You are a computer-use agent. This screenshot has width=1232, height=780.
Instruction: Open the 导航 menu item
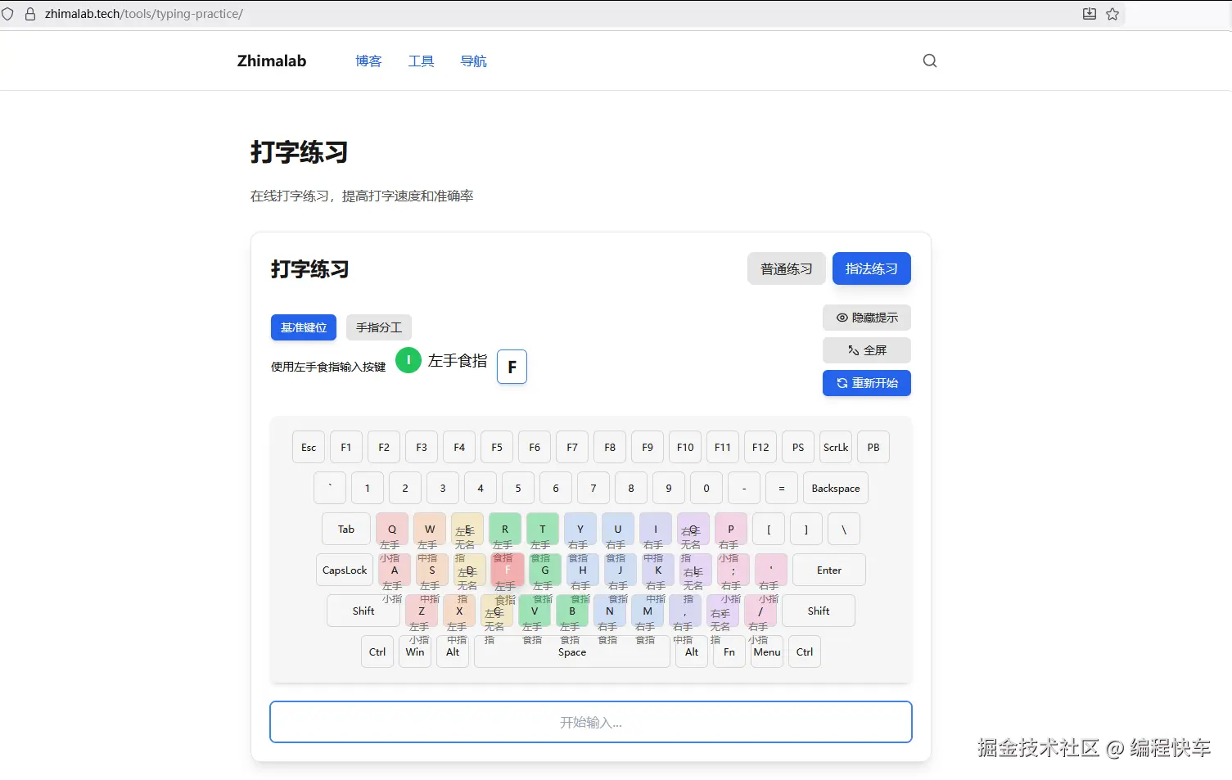point(473,60)
